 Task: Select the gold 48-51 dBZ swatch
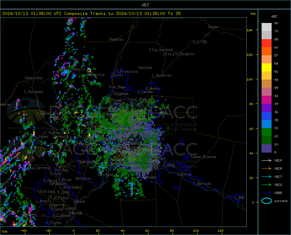266,76
